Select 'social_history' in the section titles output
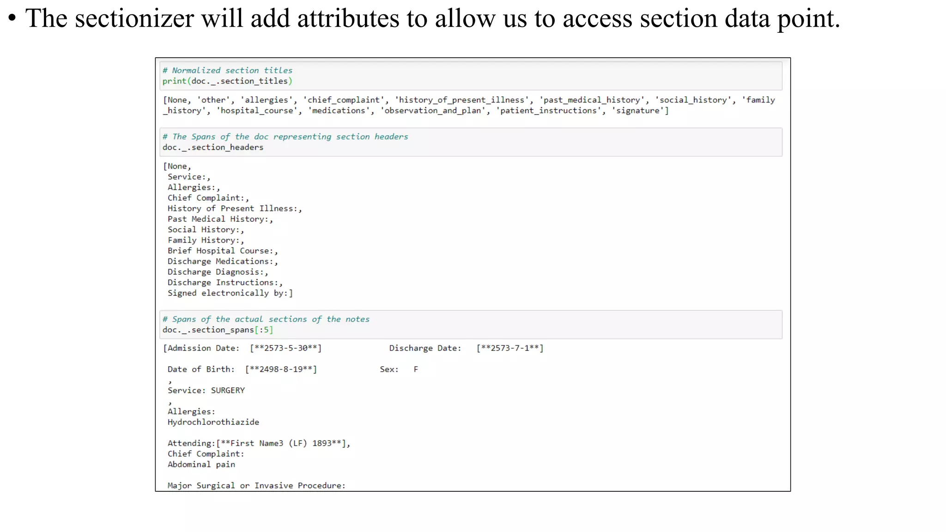The height and width of the screenshot is (532, 946). click(x=693, y=100)
